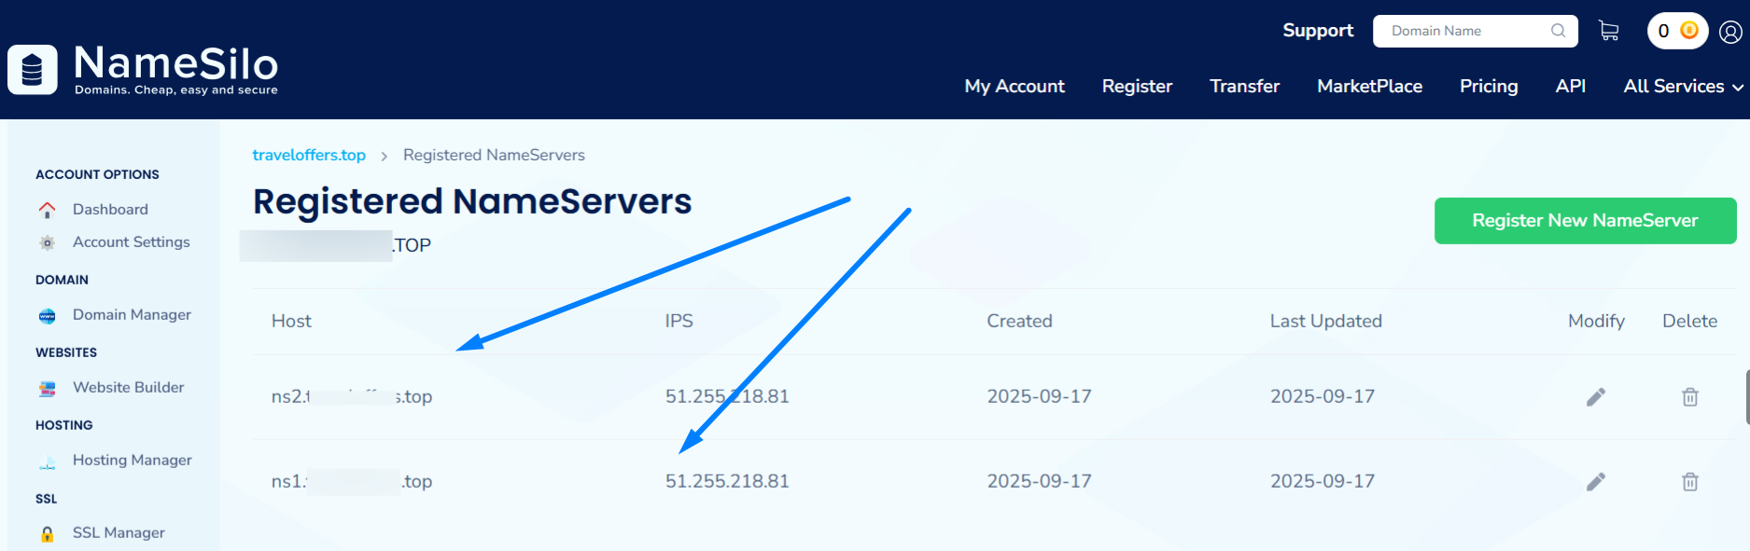This screenshot has height=551, width=1750.
Task: Select the ns1 host name cell
Action: click(x=352, y=481)
